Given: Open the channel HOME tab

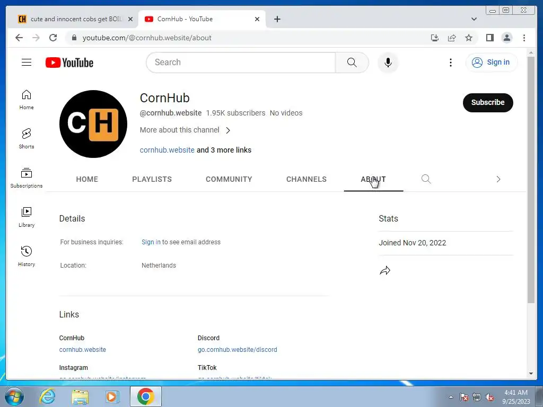Looking at the screenshot, I should coord(87,179).
